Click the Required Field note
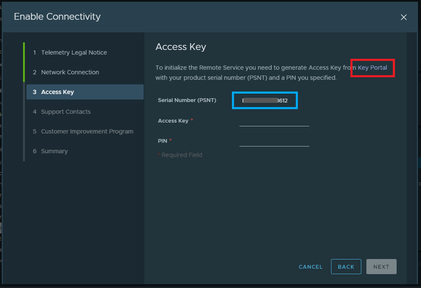 pos(182,155)
